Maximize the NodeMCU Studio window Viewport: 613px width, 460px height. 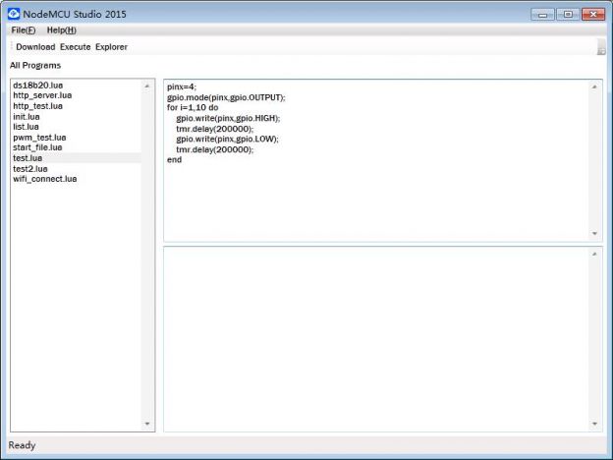(x=568, y=15)
